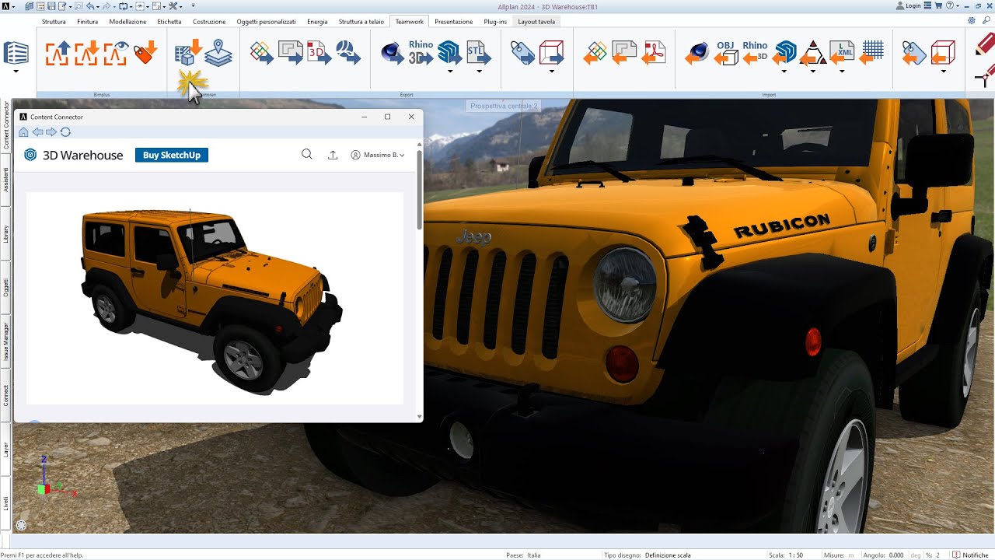Click the export curved surface data icon

coord(348,53)
